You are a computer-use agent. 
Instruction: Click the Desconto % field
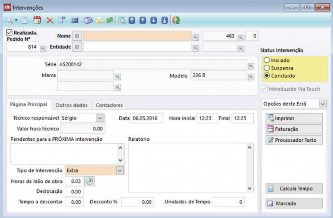point(138,202)
